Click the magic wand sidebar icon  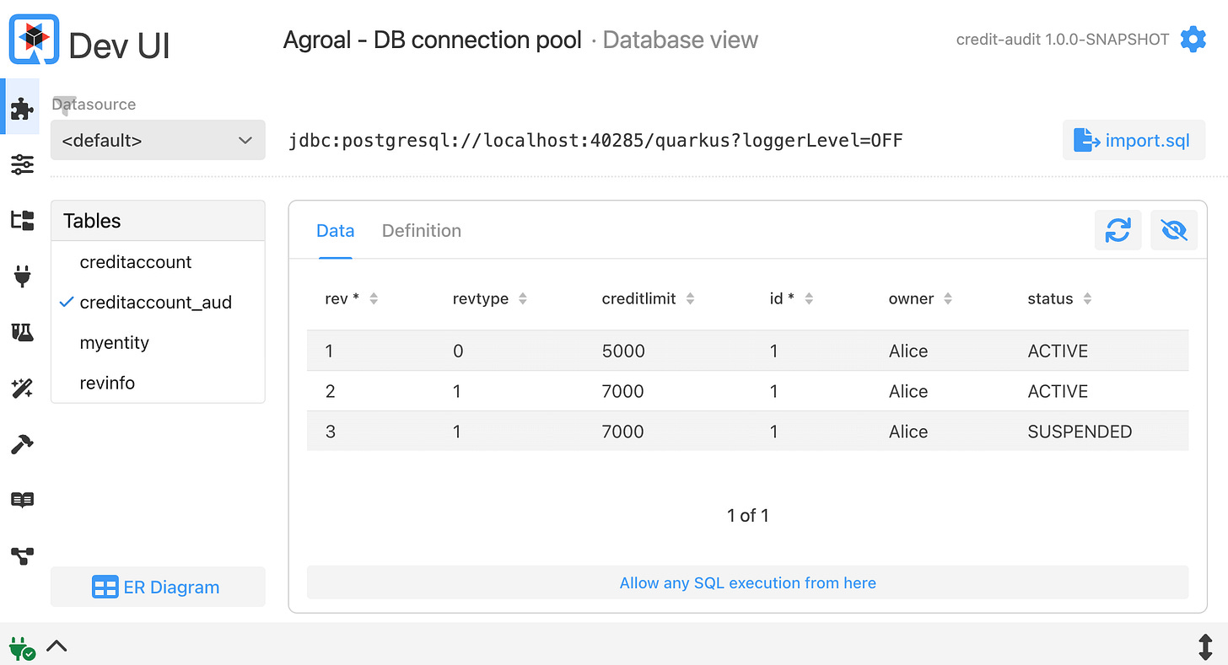pos(21,388)
